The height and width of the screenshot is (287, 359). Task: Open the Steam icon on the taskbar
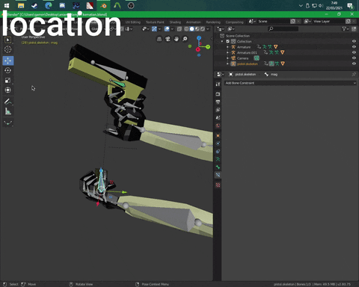click(34, 5)
